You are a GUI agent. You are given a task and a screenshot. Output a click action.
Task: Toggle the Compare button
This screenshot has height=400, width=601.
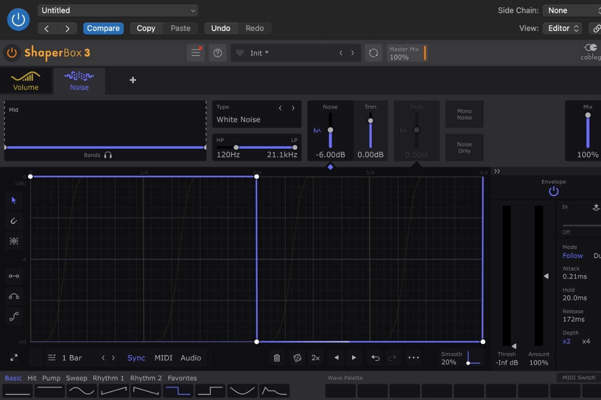103,28
